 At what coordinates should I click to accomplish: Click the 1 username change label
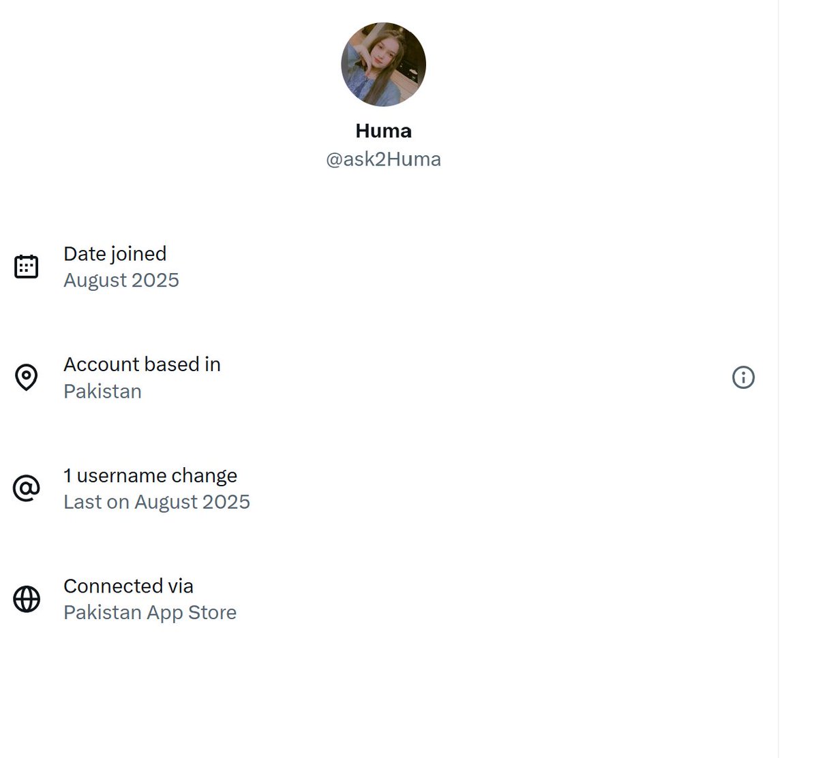tap(150, 475)
